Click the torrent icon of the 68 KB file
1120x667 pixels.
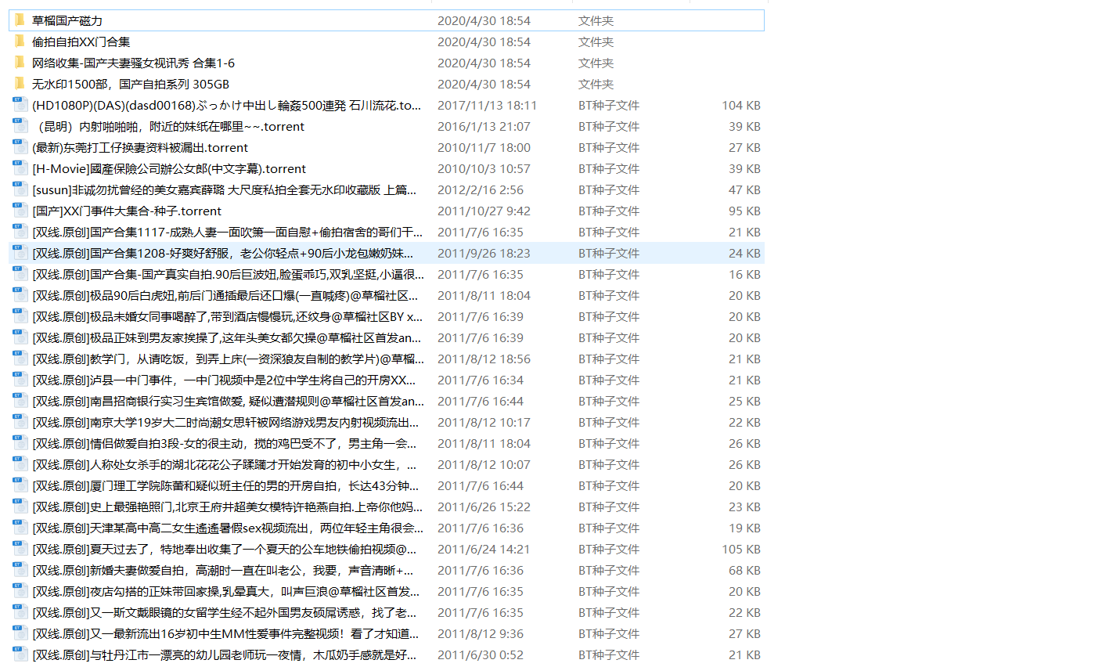pos(20,570)
